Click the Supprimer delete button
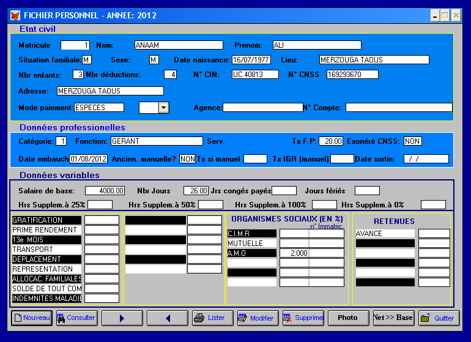Screen dimensions: 471x342 (303, 318)
